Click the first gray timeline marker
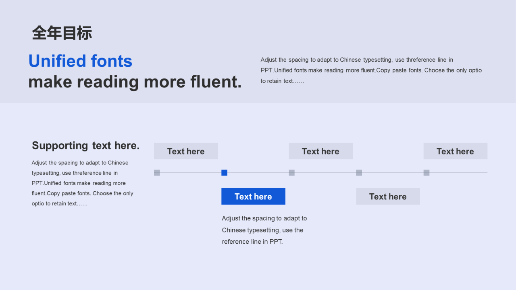 click(x=157, y=173)
